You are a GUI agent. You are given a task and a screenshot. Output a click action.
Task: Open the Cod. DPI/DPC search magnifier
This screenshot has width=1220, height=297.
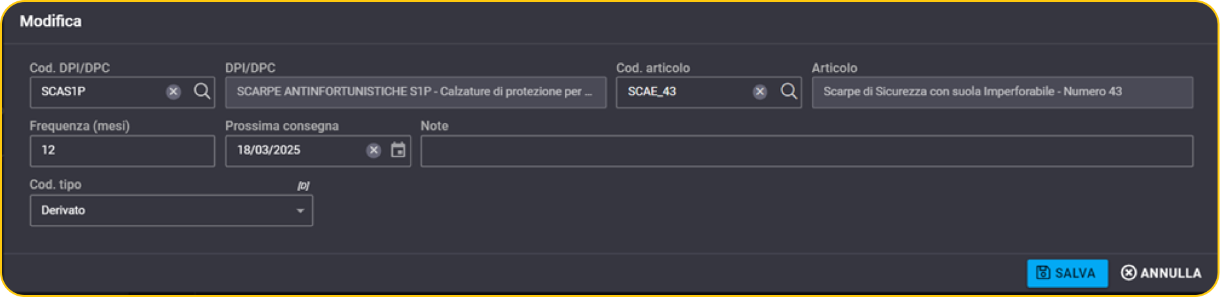tap(202, 91)
